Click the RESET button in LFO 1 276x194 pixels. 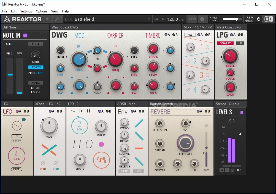[x=17, y=141]
